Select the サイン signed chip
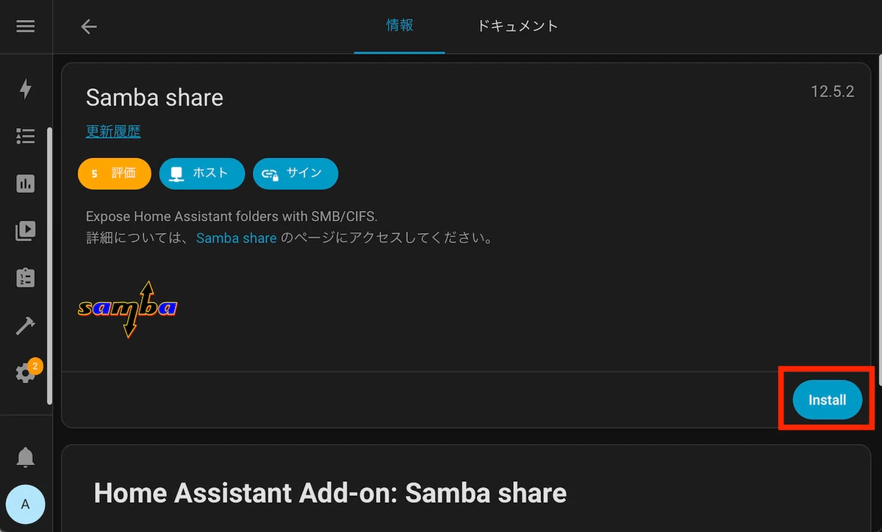The width and height of the screenshot is (882, 532). [x=295, y=173]
